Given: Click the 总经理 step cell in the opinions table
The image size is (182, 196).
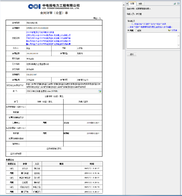Looking at the screenshot, I should click(25, 182).
